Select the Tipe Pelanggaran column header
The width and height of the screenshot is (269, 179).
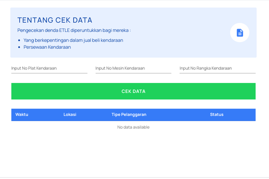129,115
